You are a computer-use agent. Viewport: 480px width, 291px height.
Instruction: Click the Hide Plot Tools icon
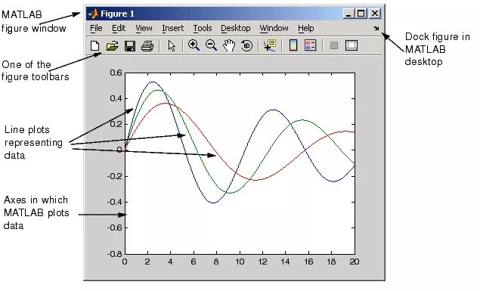(x=334, y=46)
